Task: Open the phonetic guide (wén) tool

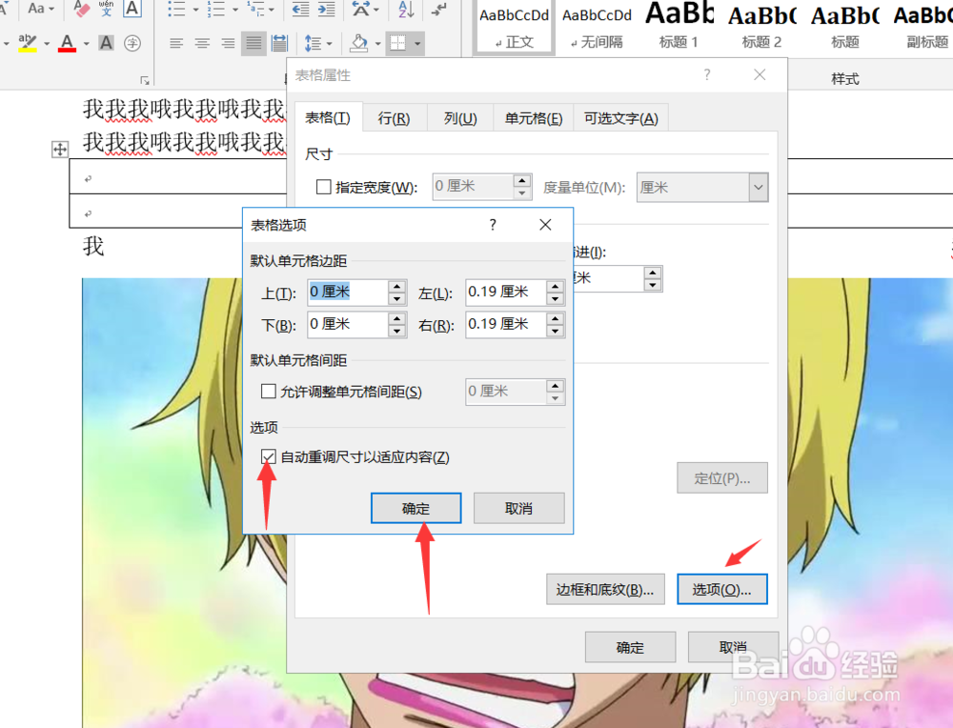Action: (107, 9)
